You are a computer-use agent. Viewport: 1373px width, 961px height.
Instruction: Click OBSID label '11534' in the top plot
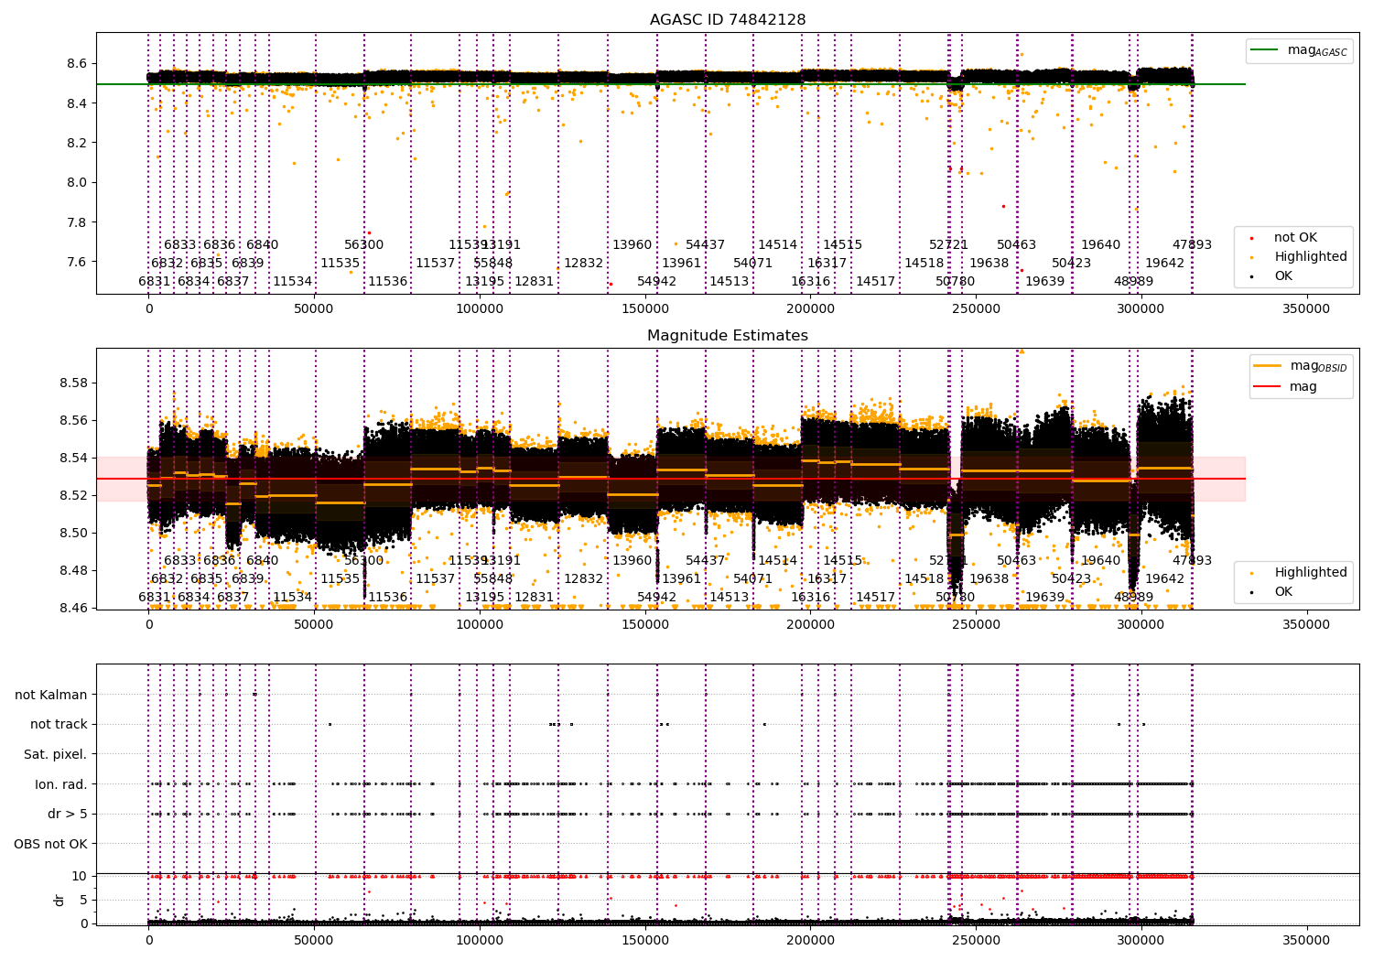(293, 282)
